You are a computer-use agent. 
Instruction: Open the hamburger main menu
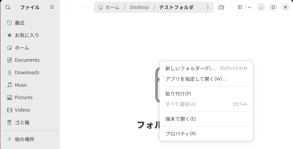(x=52, y=7)
